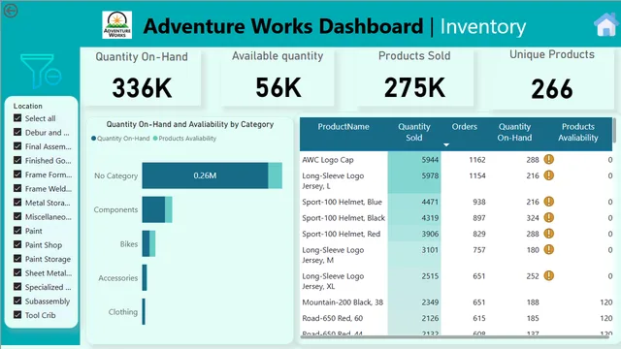621x349 pixels.
Task: Click warning icon in Long-Sleeve Logo Jersey, XL row
Action: pos(548,275)
